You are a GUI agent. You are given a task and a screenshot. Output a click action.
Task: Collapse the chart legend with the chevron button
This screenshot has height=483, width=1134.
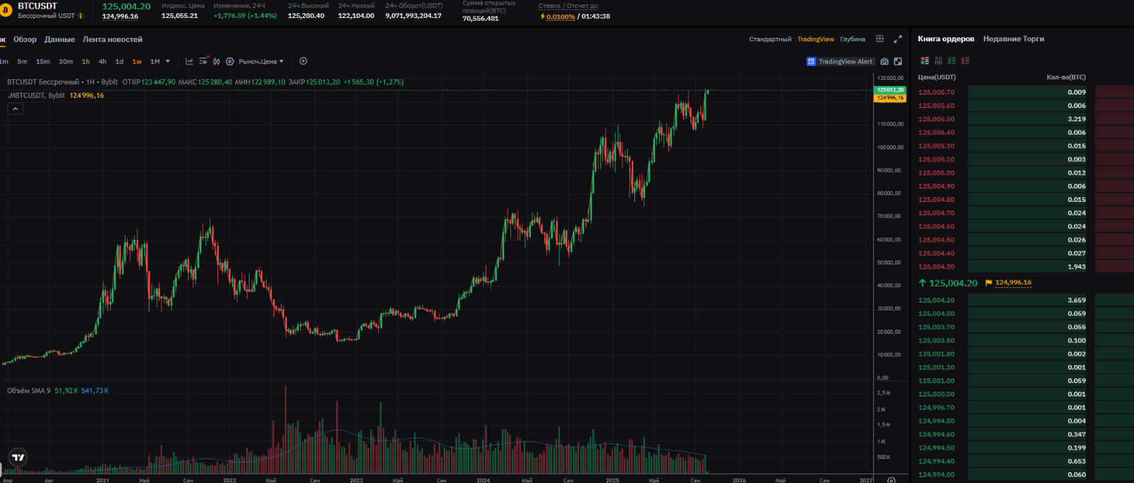[x=15, y=109]
